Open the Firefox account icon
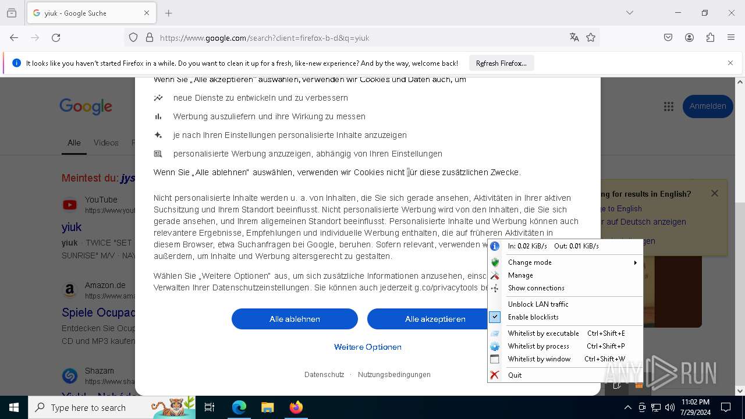 coord(689,38)
